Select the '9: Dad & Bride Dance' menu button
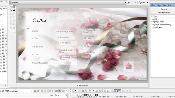The image size is (175, 98). click(x=66, y=51)
